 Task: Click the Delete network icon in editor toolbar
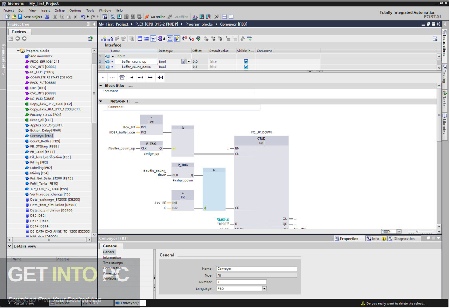[110, 38]
